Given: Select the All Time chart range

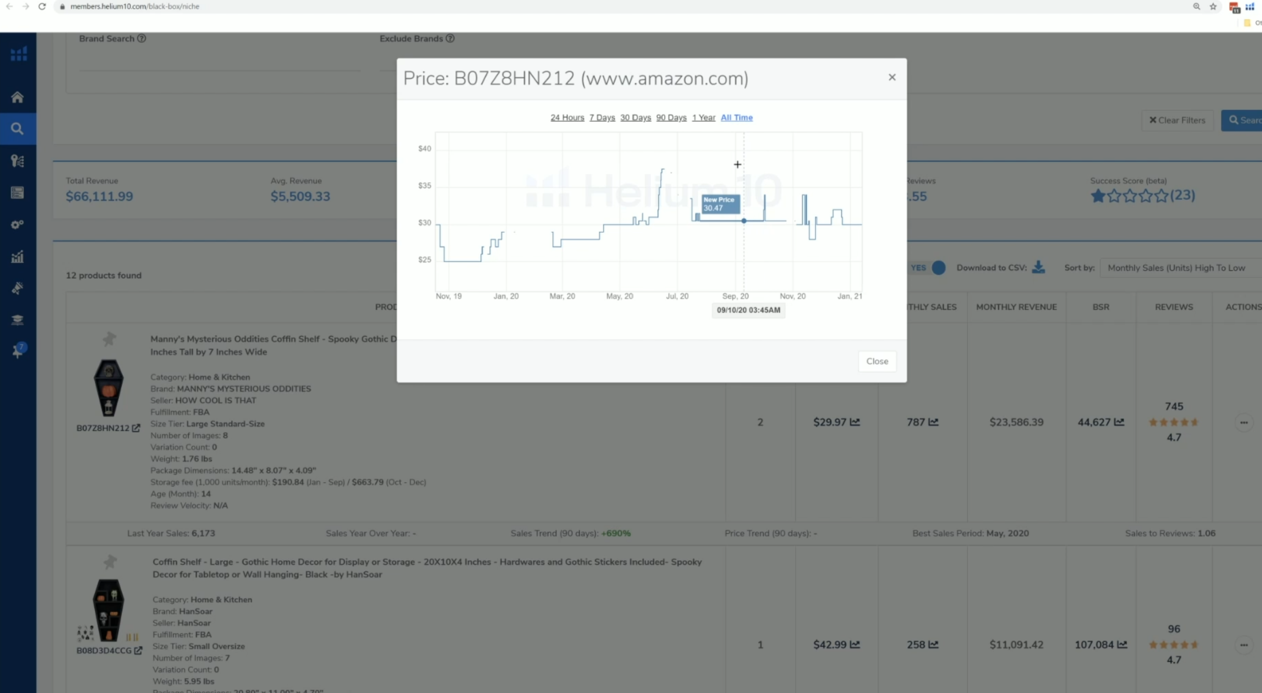Looking at the screenshot, I should 736,117.
